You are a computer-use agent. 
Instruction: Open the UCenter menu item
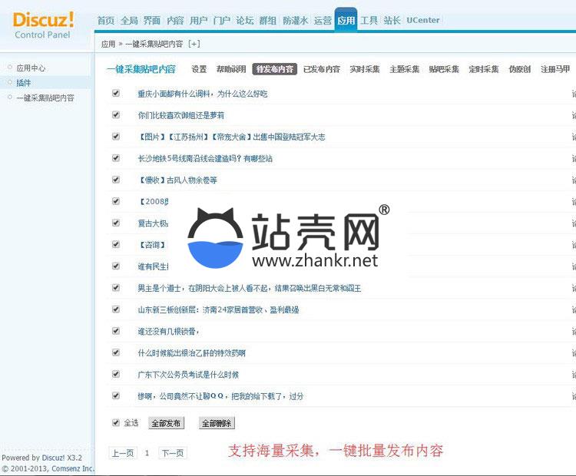click(x=423, y=21)
